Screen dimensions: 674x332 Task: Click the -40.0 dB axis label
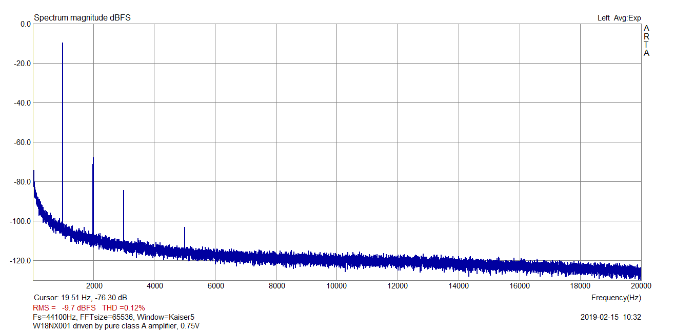pyautogui.click(x=23, y=103)
